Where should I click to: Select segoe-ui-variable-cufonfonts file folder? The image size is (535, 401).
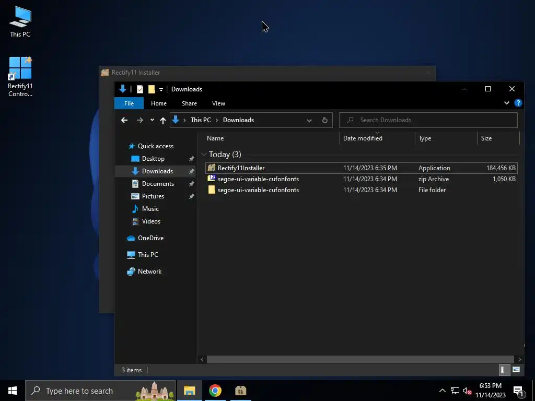362,190
